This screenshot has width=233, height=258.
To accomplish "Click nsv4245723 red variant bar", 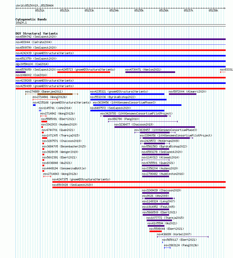I will click(84, 72).
